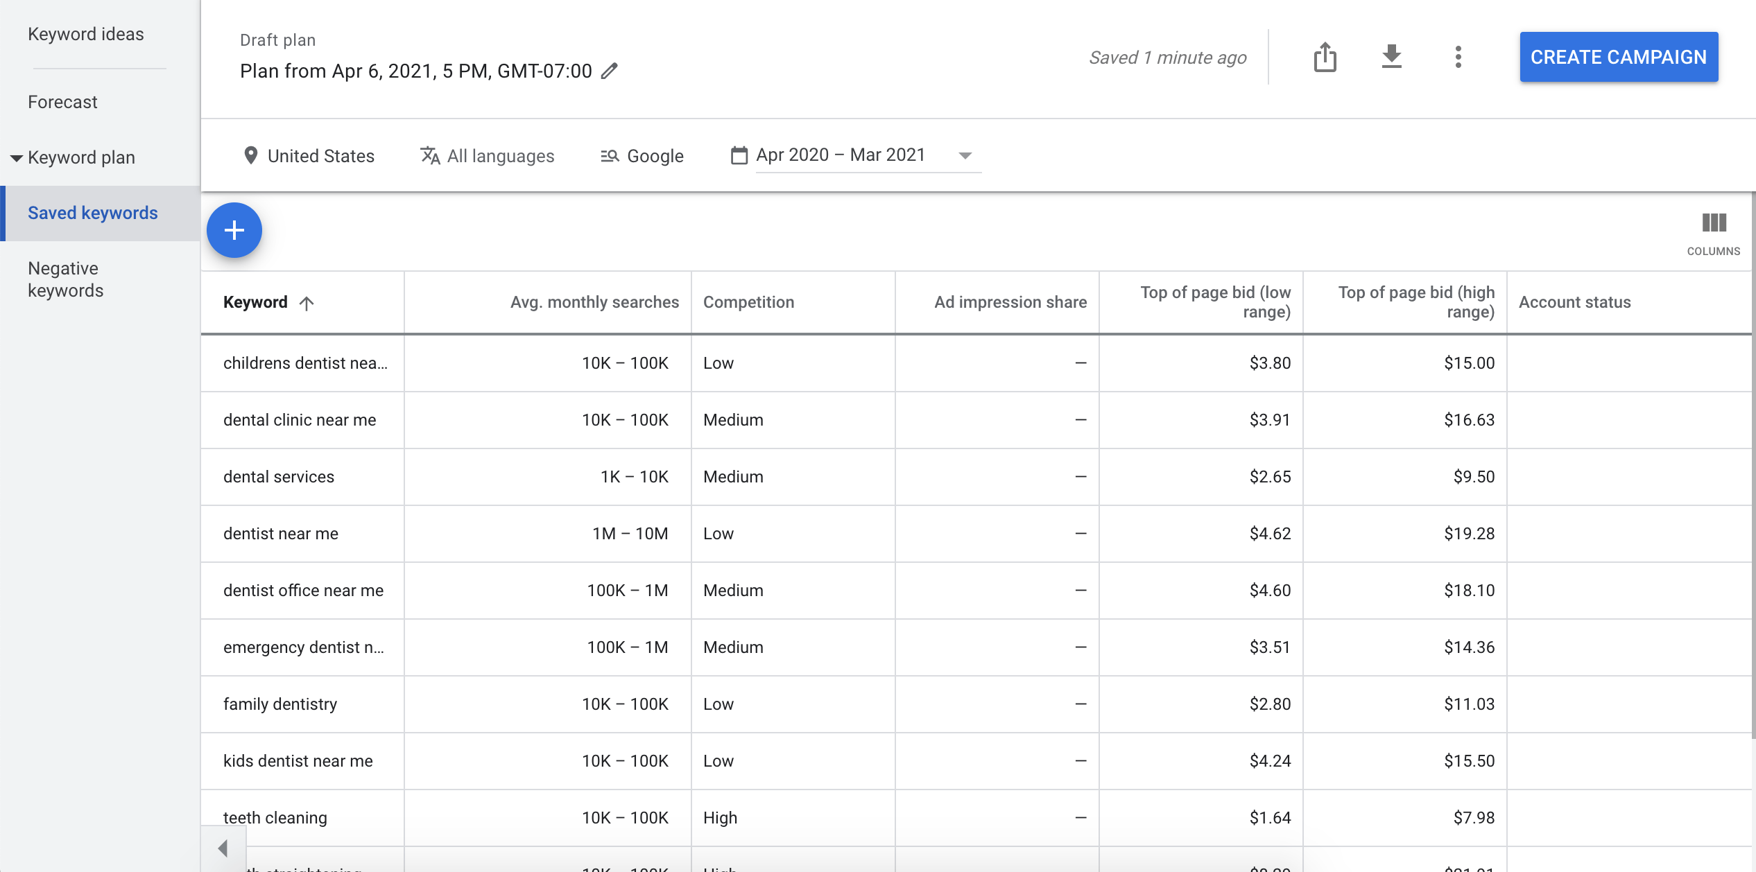This screenshot has height=872, width=1756.
Task: Click the share plan icon
Action: tap(1325, 57)
